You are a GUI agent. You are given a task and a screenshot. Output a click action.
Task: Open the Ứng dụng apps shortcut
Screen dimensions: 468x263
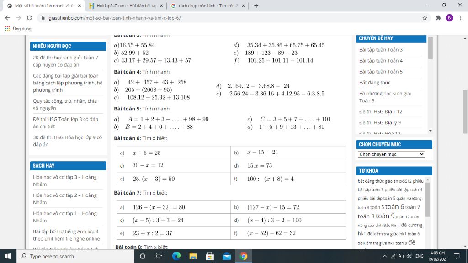[18, 29]
